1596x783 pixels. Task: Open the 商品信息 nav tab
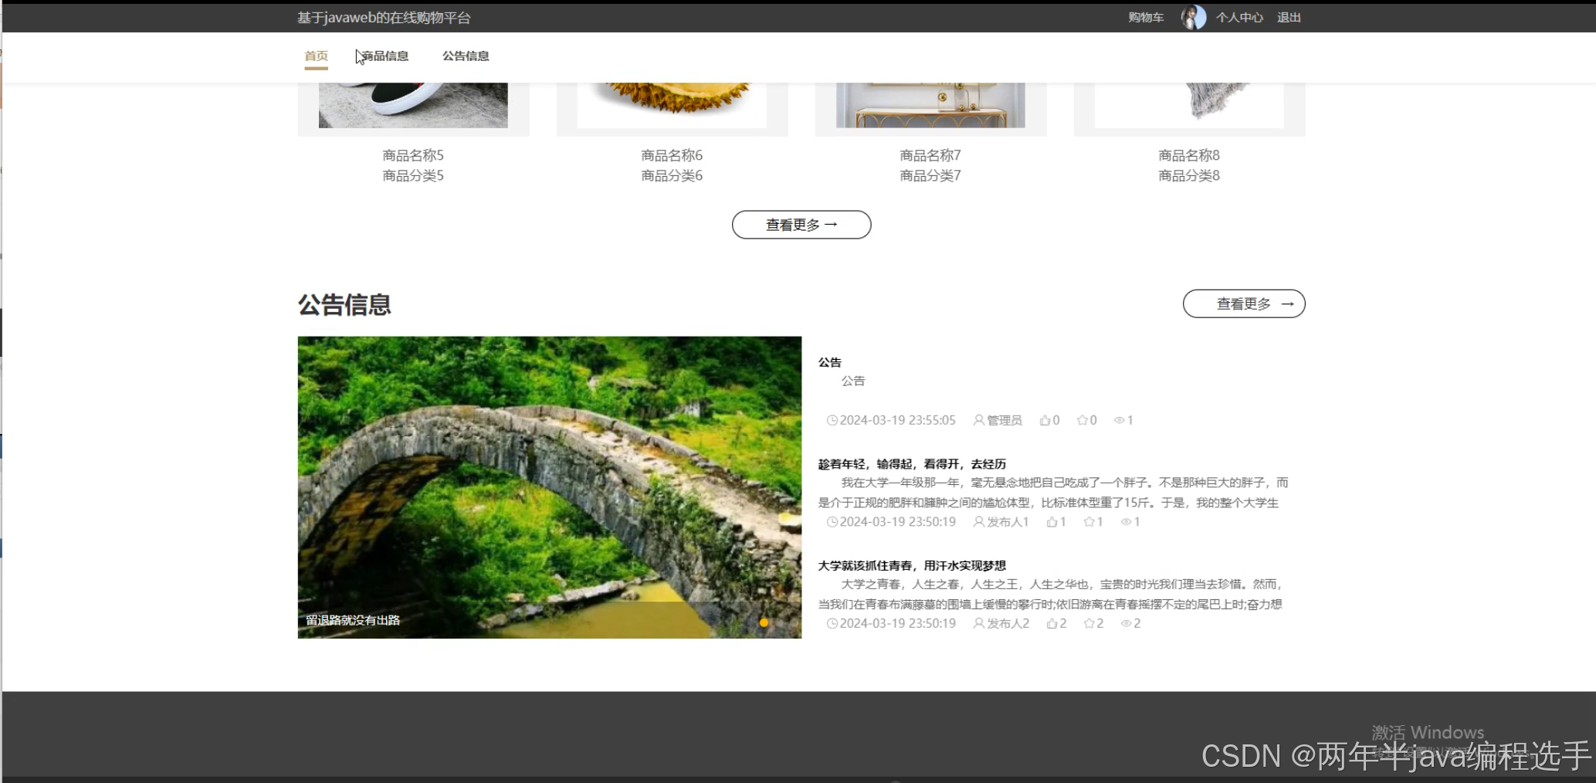coord(385,56)
